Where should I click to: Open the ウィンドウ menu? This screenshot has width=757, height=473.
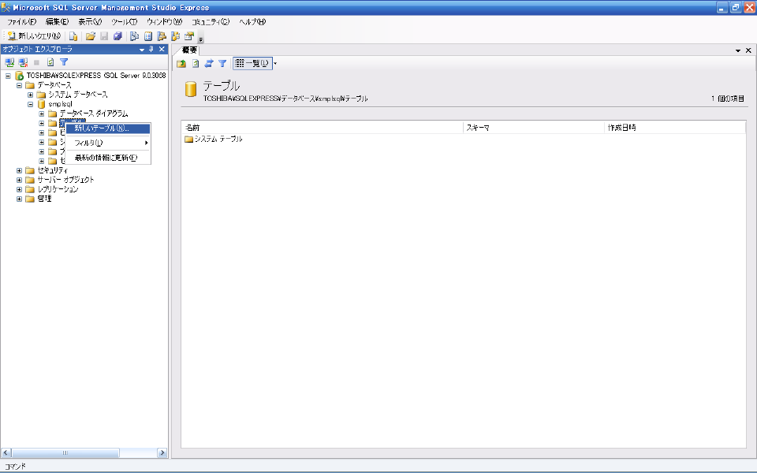coord(165,22)
